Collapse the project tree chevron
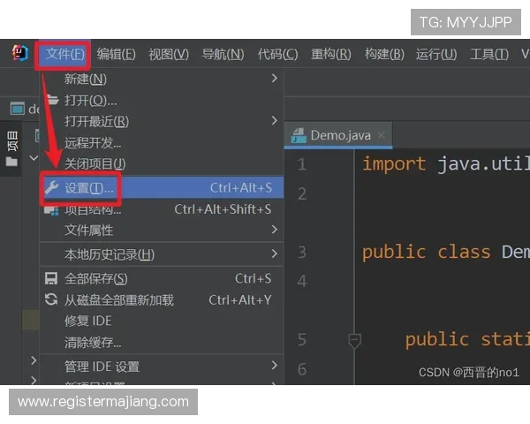Viewport: 530px width, 424px height. click(x=34, y=158)
